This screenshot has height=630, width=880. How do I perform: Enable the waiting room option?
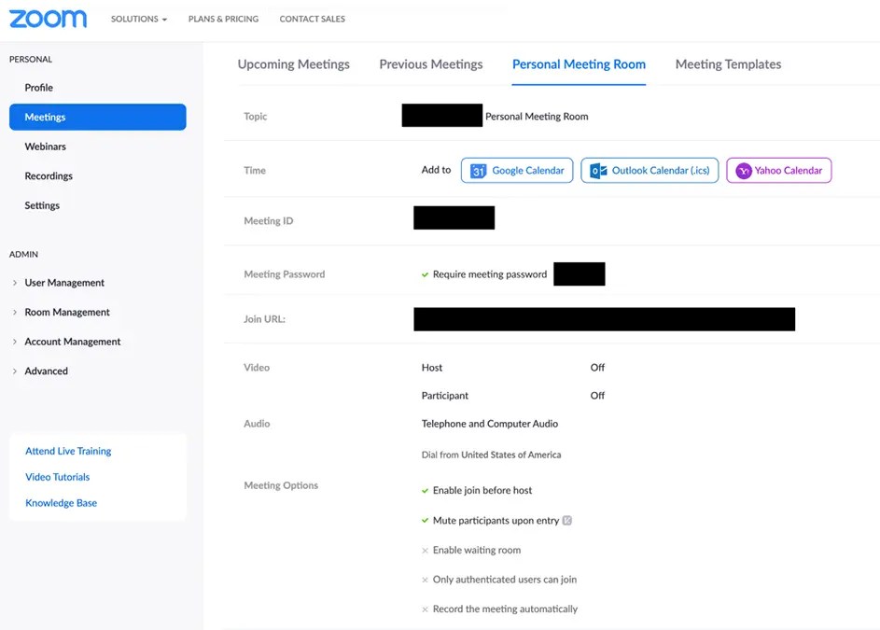click(x=425, y=550)
